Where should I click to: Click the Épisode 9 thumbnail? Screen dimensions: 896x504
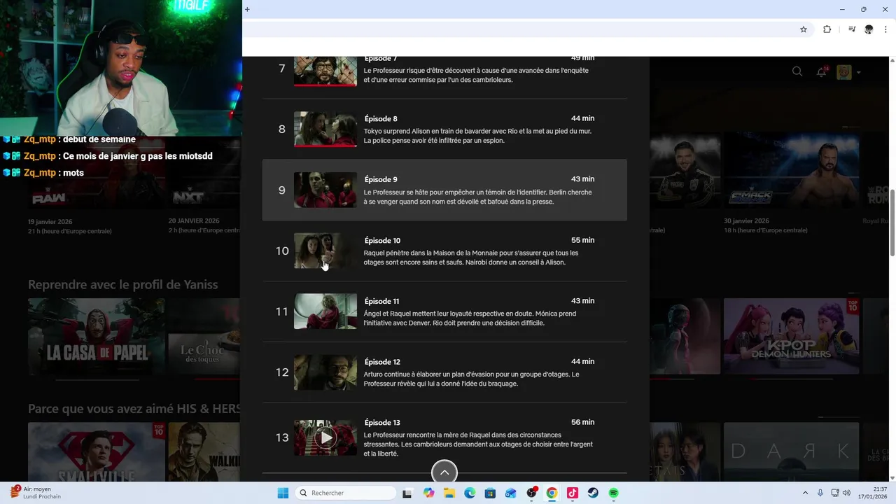click(325, 190)
